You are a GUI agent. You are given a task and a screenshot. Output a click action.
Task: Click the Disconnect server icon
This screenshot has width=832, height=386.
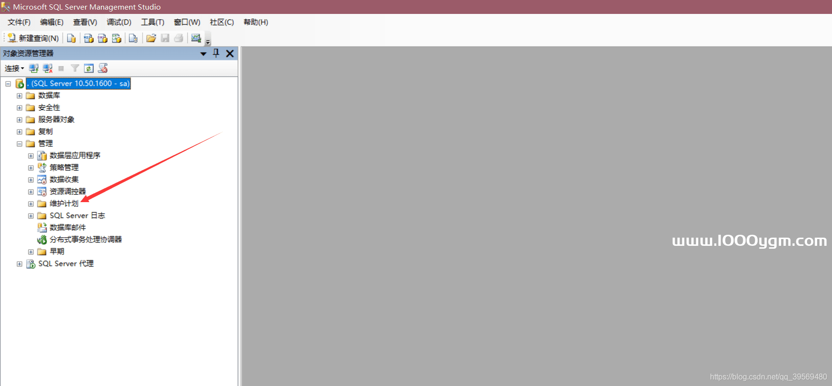coord(48,68)
